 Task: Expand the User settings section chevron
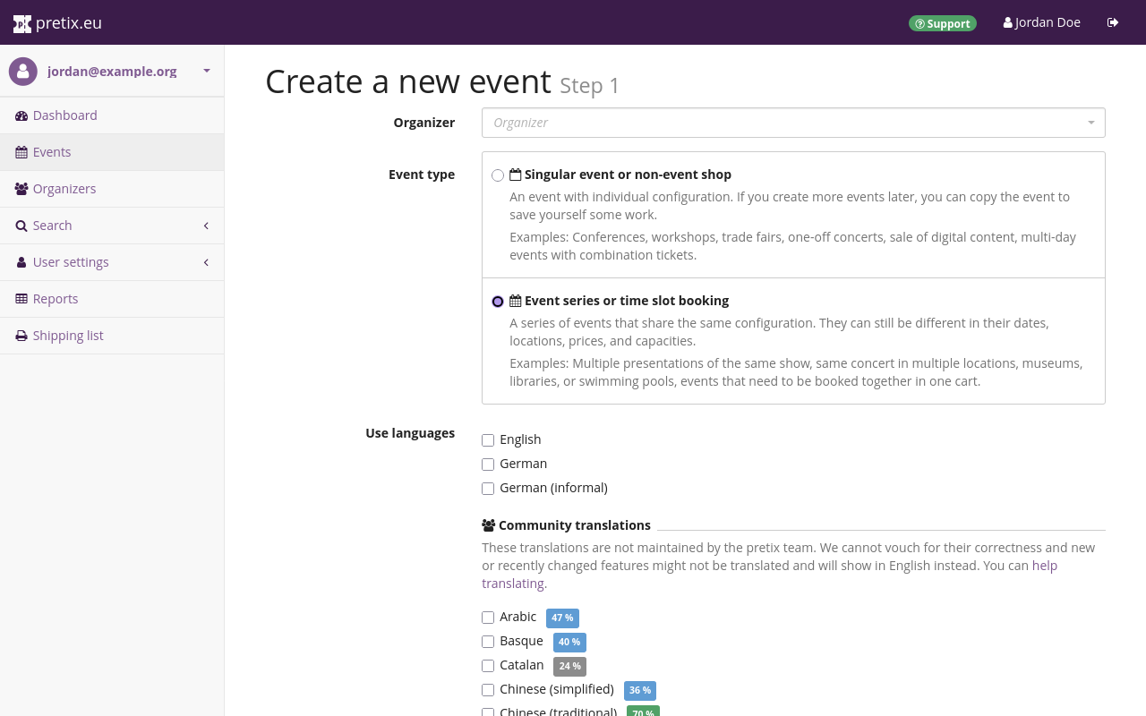[x=205, y=262]
